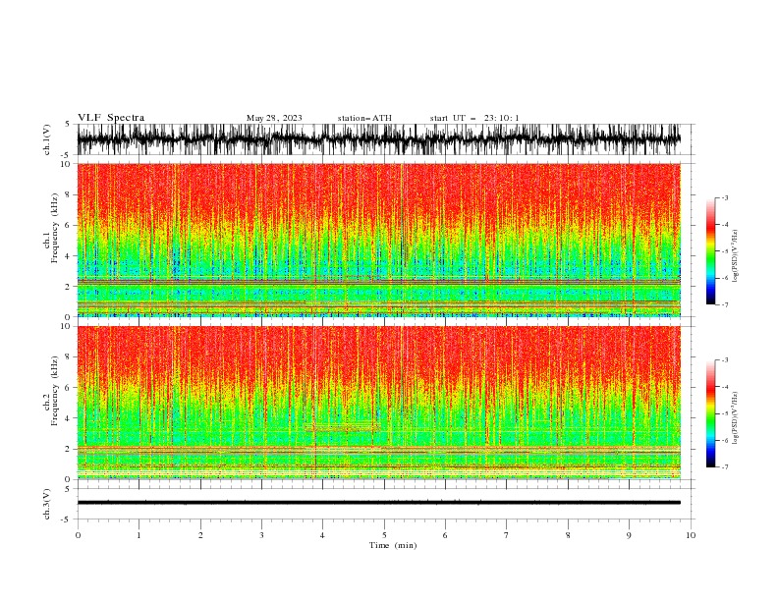Click time-axis tick label "9"
Screen dimensions: 778x601
(x=629, y=535)
